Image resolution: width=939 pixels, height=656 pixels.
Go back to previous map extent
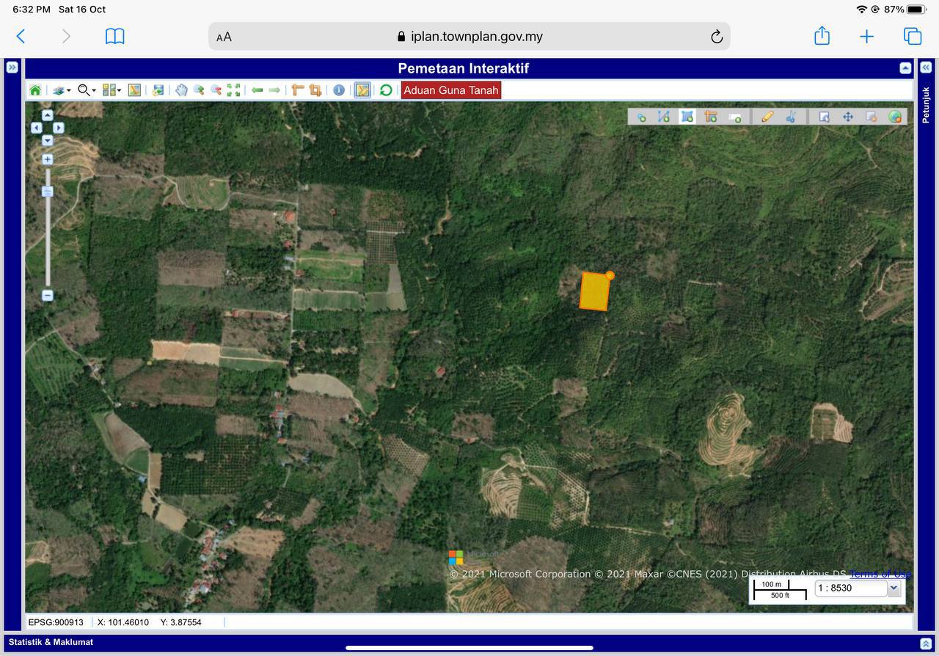(x=257, y=90)
